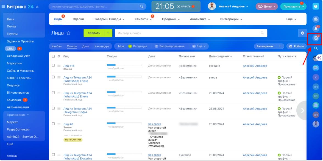Open the Сделки tab
The height and width of the screenshot is (161, 323).
78,19
